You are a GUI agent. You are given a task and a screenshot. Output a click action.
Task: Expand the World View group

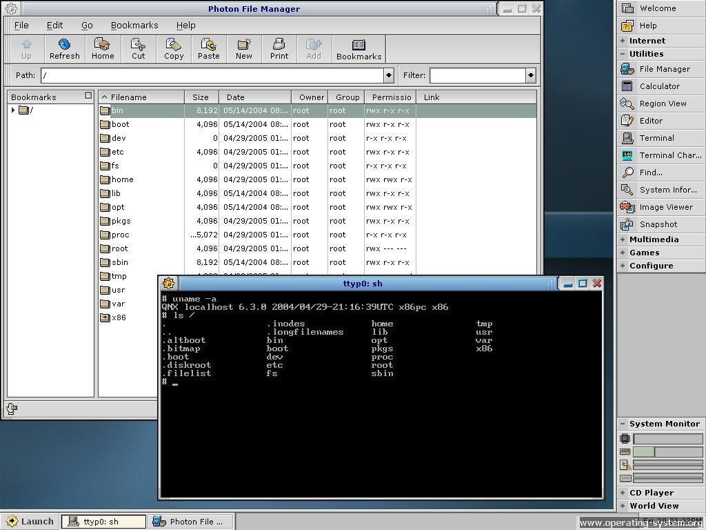(623, 506)
